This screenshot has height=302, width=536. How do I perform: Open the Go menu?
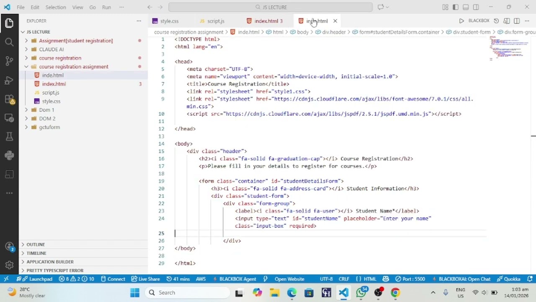pos(93,7)
